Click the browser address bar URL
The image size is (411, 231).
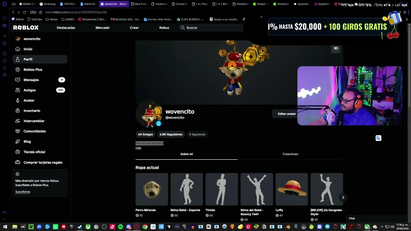(76, 12)
